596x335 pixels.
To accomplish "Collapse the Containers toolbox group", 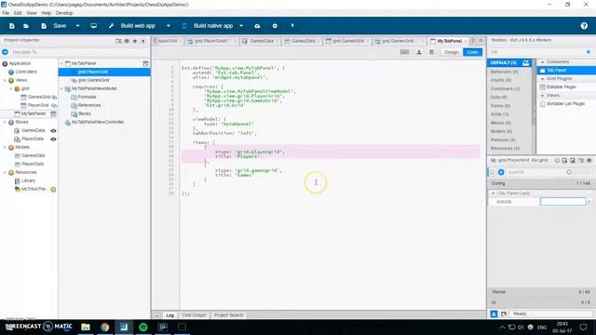I will click(x=543, y=62).
